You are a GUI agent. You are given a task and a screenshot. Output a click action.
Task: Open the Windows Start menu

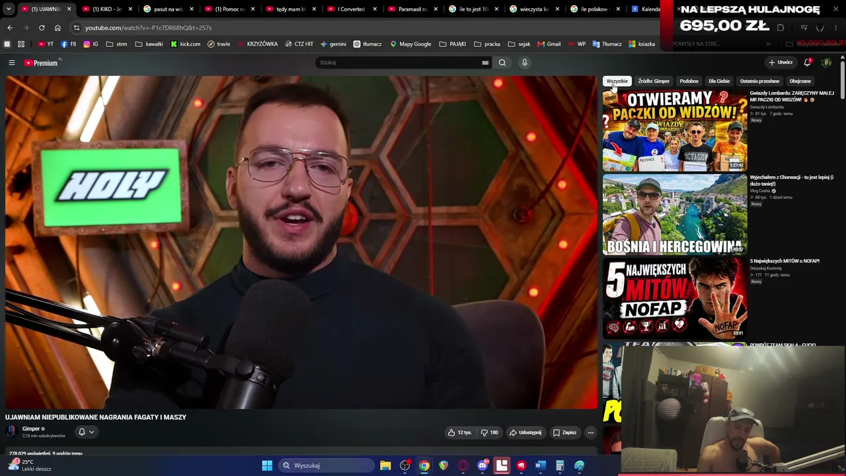point(267,465)
